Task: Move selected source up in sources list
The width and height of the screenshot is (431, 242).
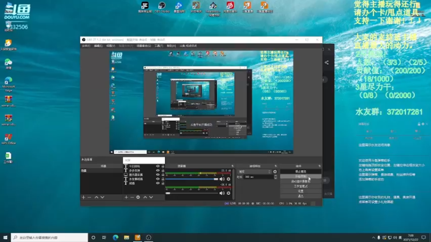Action: pos(145,197)
